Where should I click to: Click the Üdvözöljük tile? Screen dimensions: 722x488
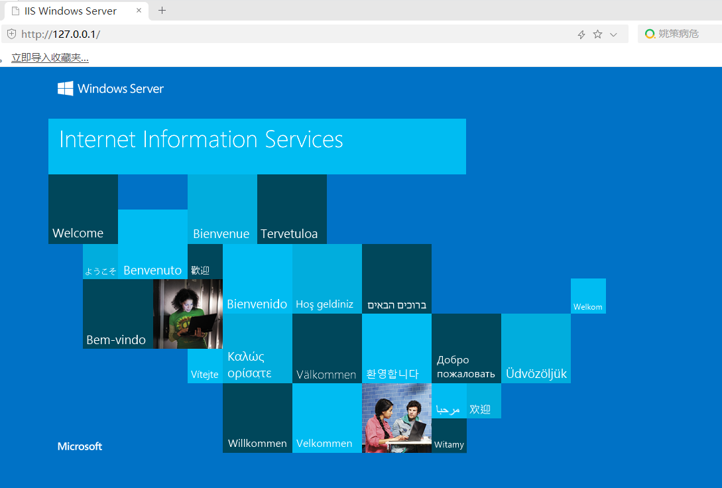[536, 349]
